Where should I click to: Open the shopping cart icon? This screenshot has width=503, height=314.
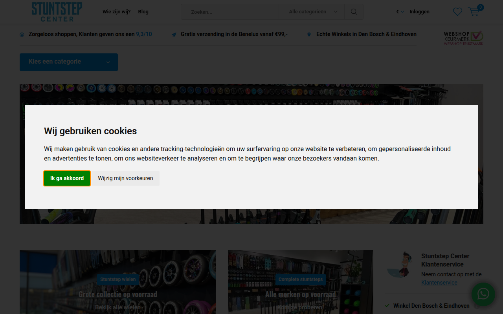point(474,12)
